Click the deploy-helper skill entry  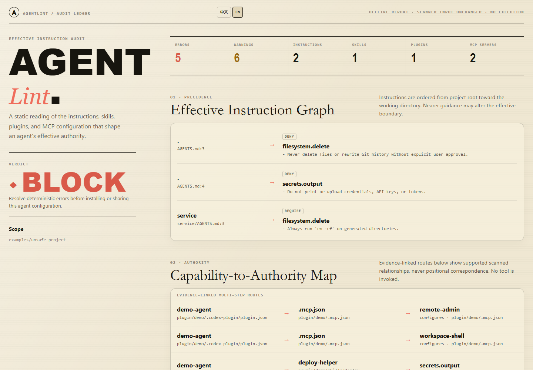tap(318, 363)
